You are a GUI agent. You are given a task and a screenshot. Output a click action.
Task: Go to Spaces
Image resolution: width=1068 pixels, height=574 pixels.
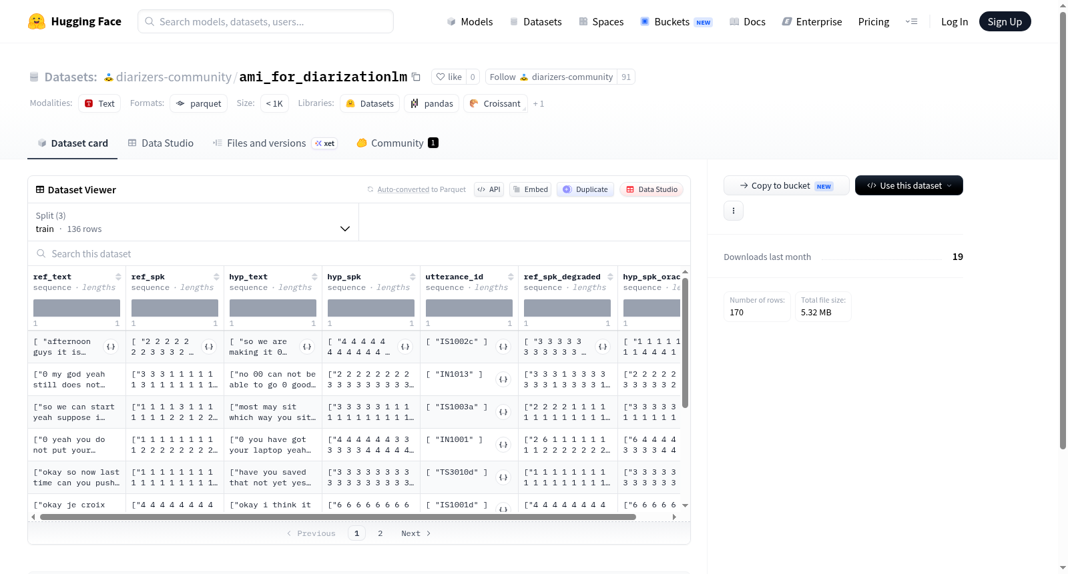(601, 21)
